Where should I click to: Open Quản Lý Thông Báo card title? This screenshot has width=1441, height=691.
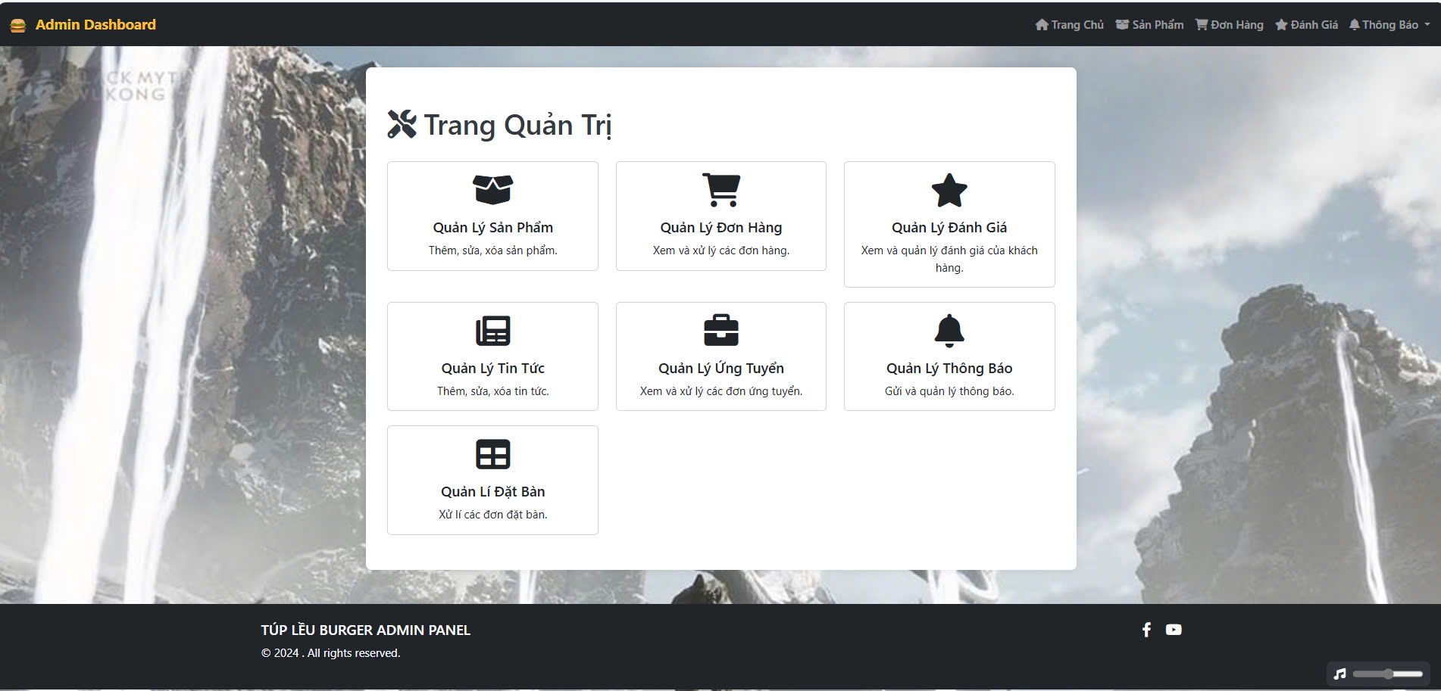949,369
